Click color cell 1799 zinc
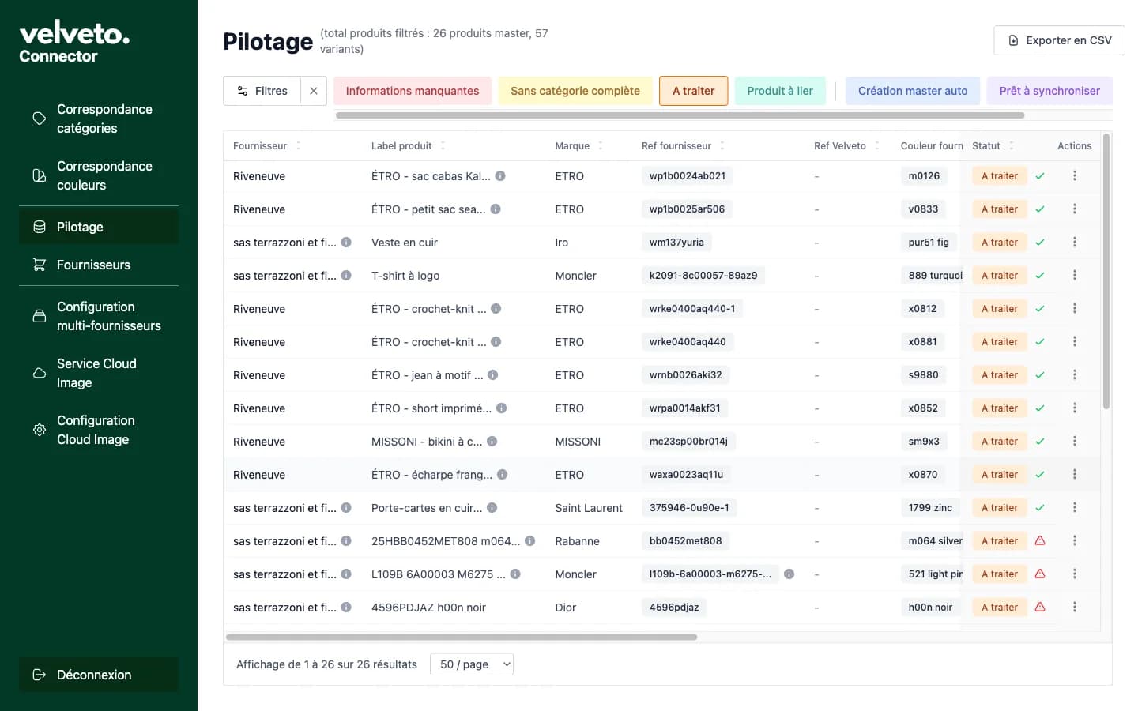1138x711 pixels. 930,508
